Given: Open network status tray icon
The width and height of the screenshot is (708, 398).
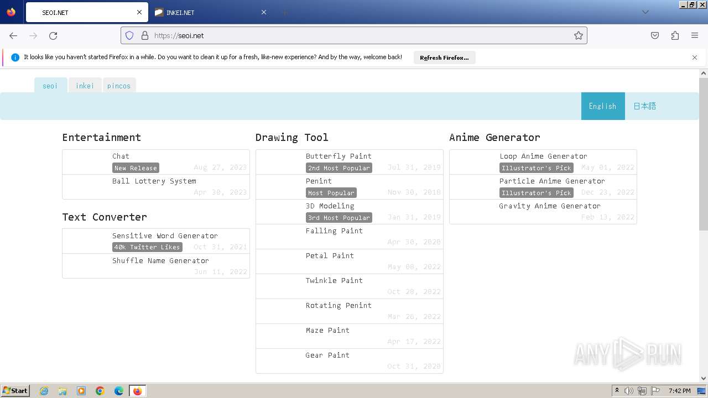Looking at the screenshot, I should pos(642,391).
